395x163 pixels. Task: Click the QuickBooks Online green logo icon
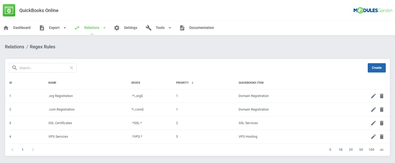click(9, 10)
